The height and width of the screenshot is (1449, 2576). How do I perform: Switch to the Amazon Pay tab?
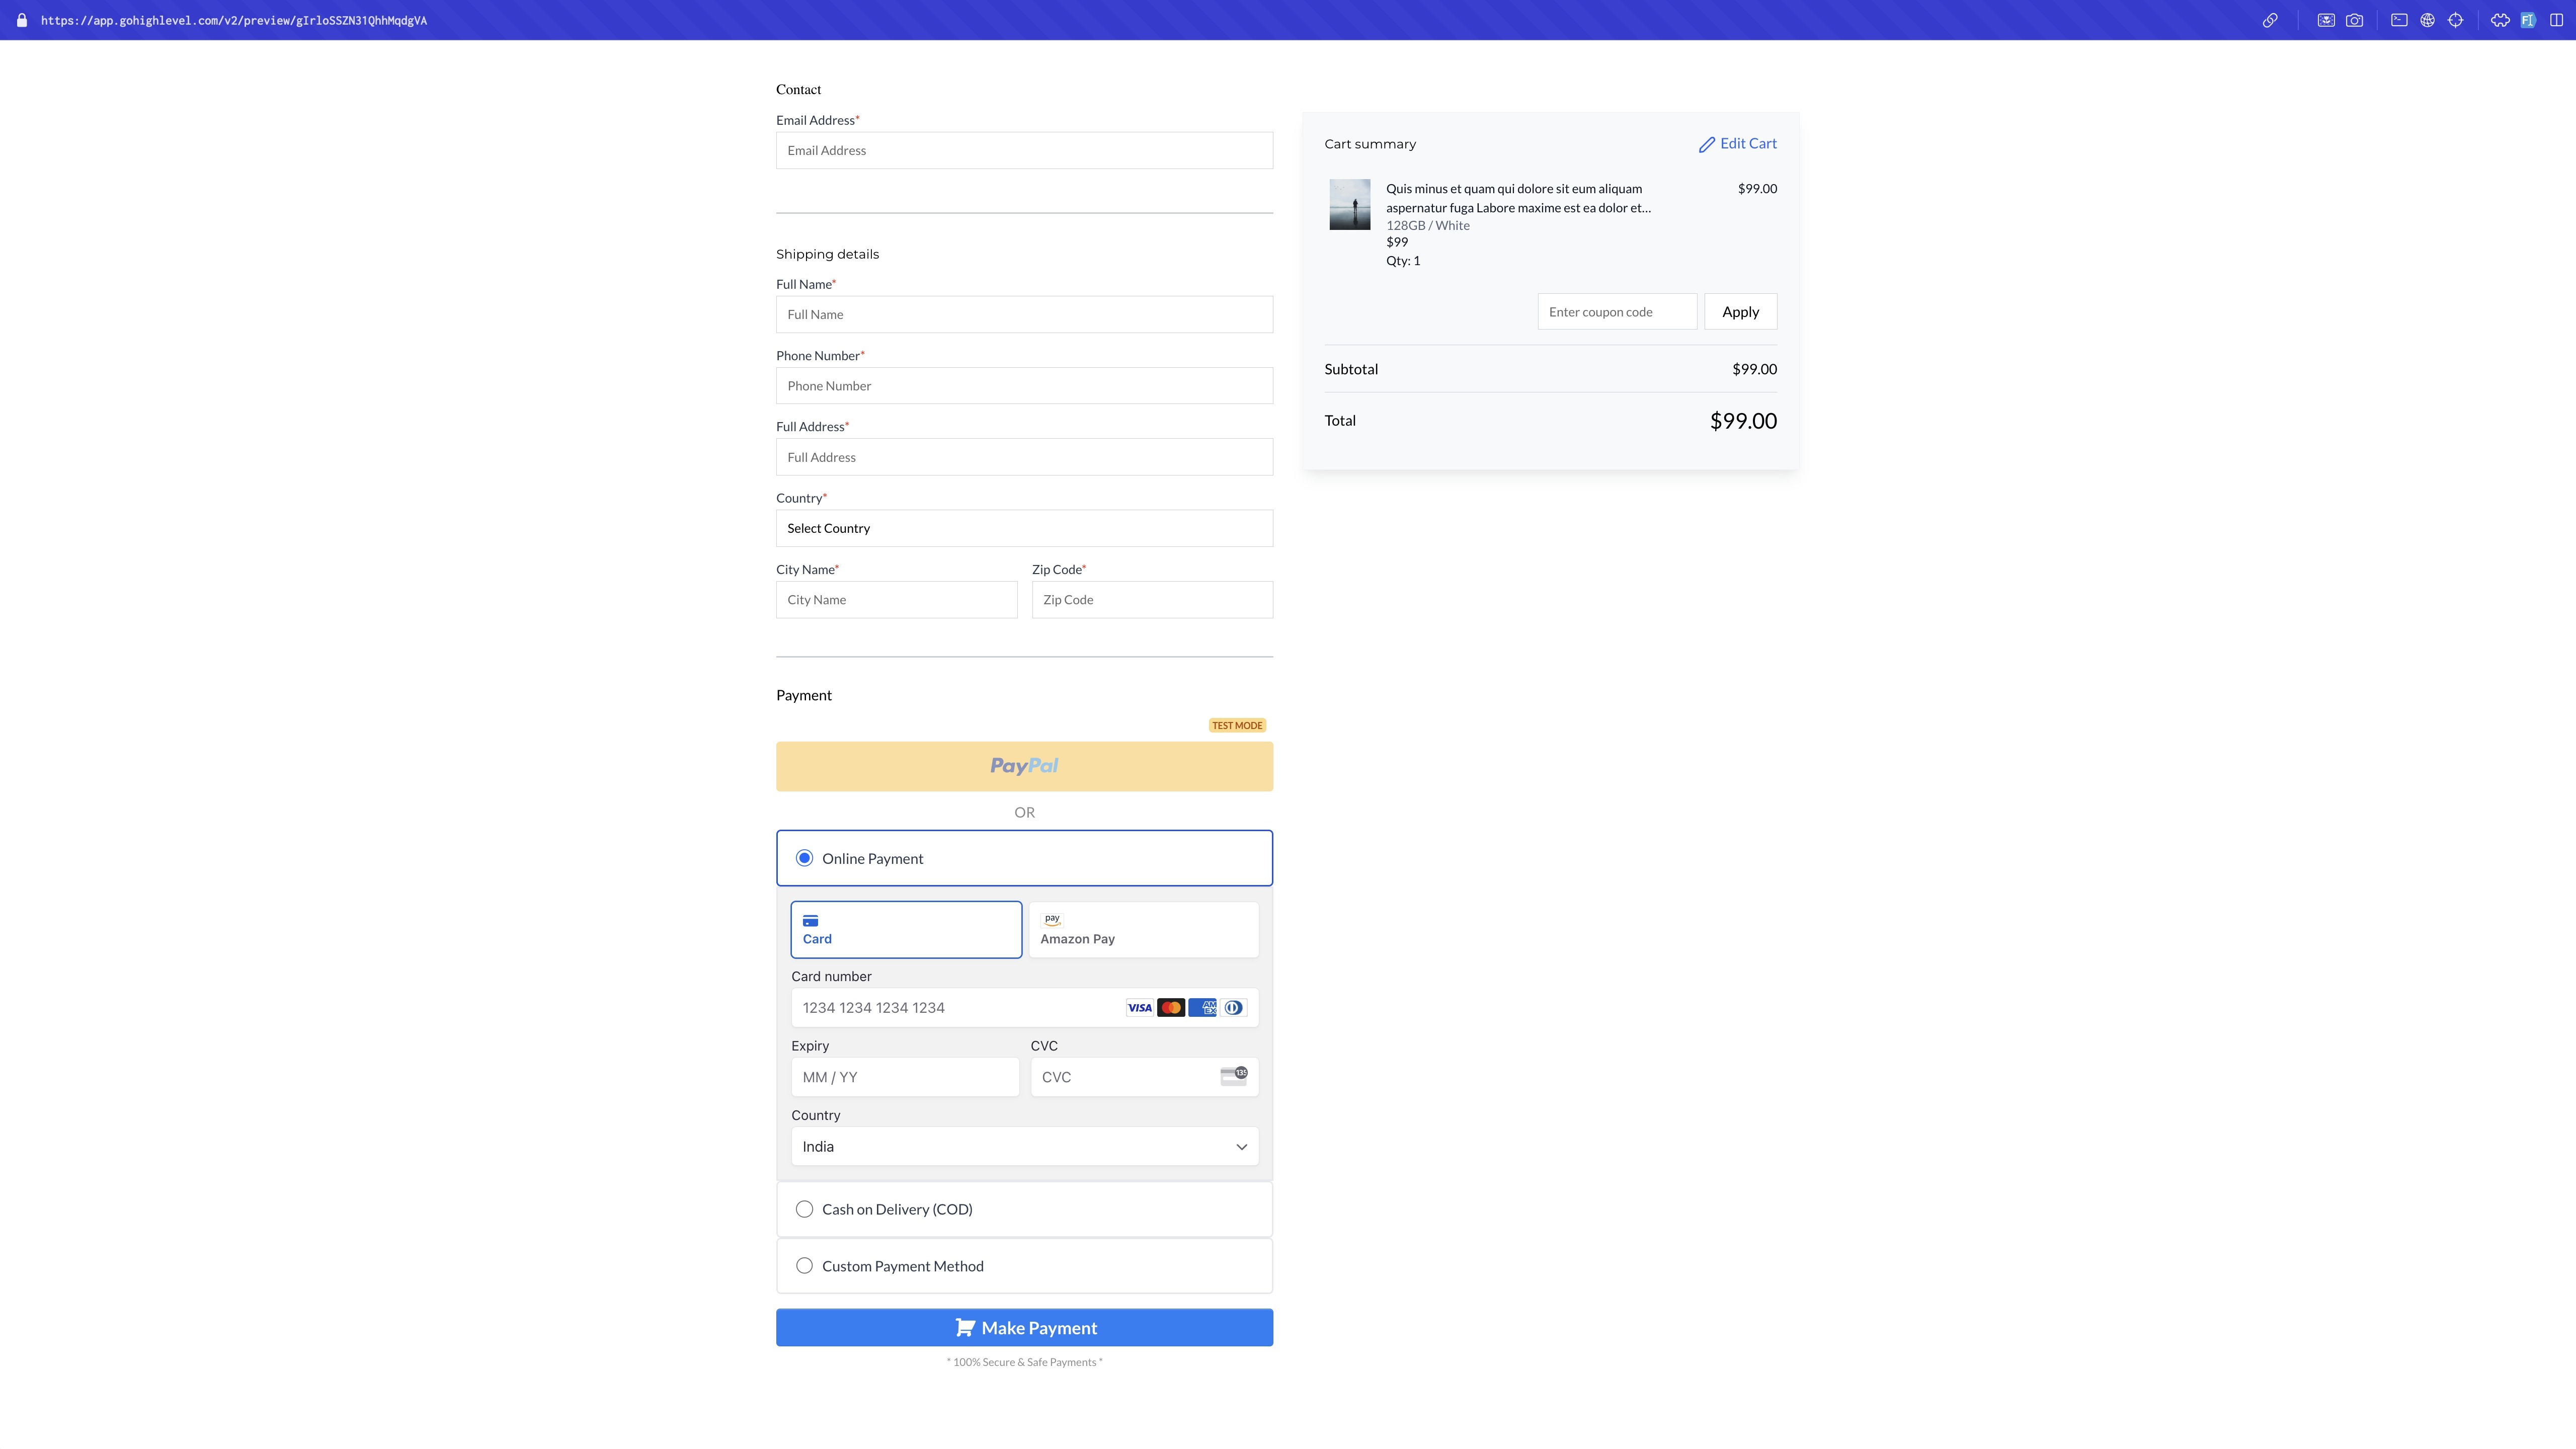(1143, 930)
